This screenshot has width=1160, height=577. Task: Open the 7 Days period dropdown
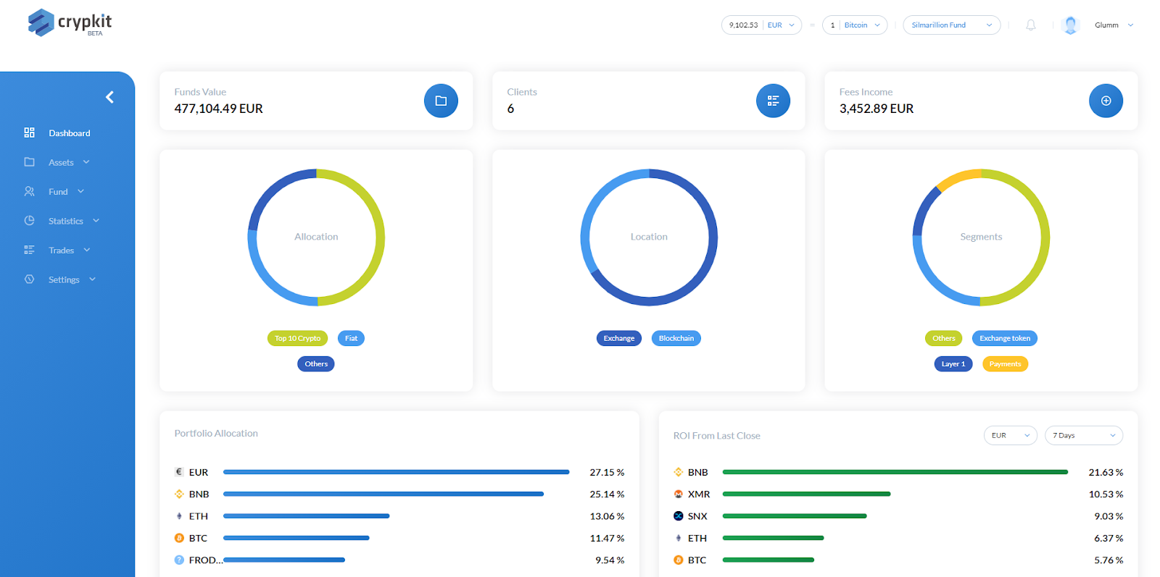click(1083, 435)
